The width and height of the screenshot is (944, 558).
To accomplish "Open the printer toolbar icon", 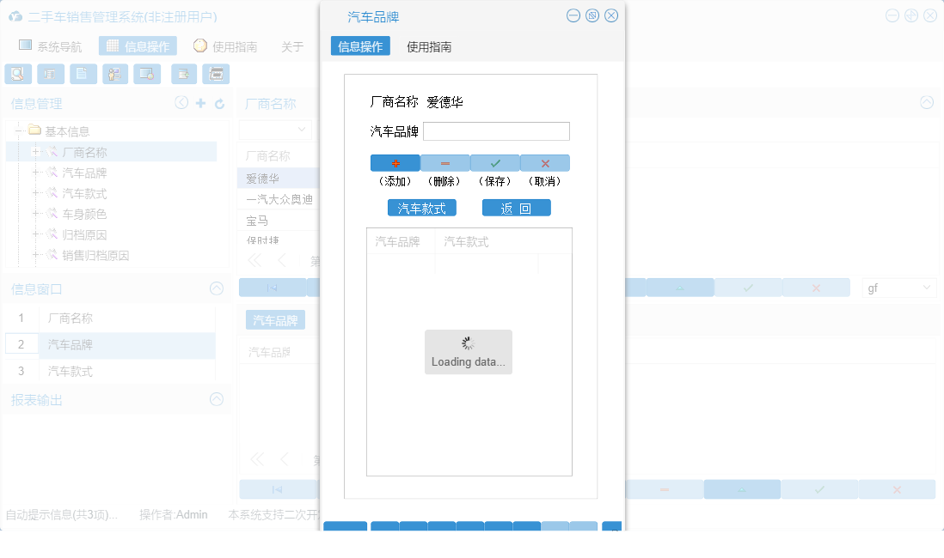I will (x=216, y=74).
